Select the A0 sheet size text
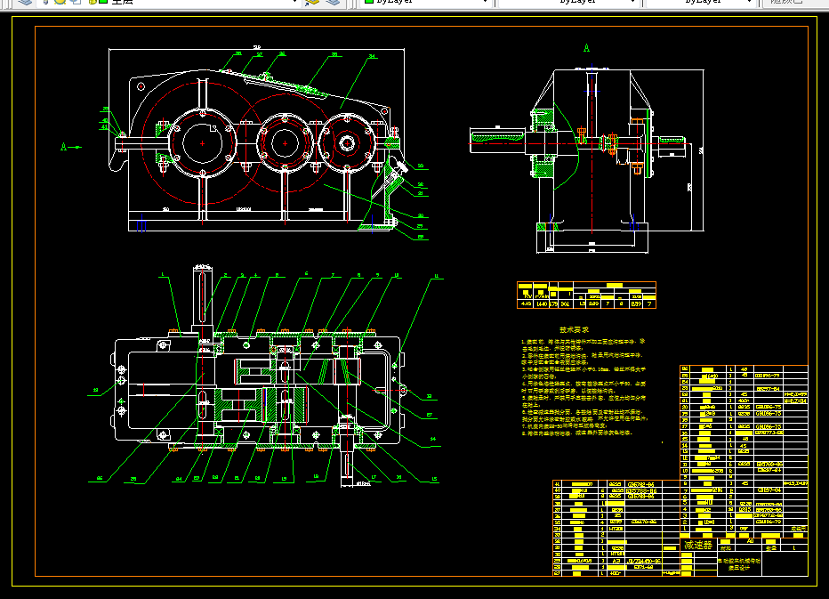 [x=750, y=541]
